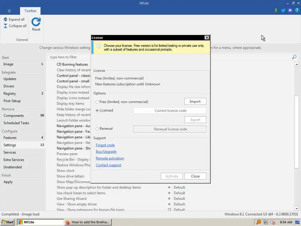The height and width of the screenshot is (226, 301).
Task: Click the Current license code field
Action: tap(170, 111)
